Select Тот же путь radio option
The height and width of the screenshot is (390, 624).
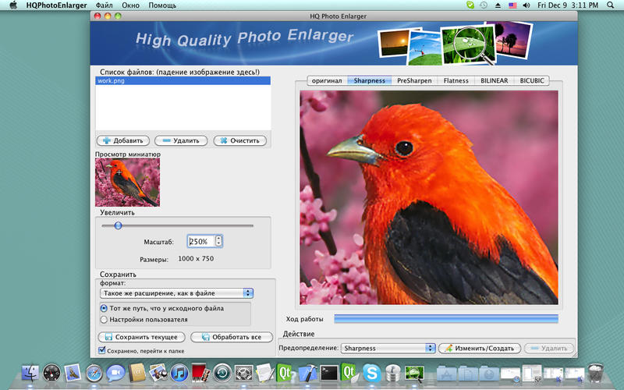click(x=104, y=308)
